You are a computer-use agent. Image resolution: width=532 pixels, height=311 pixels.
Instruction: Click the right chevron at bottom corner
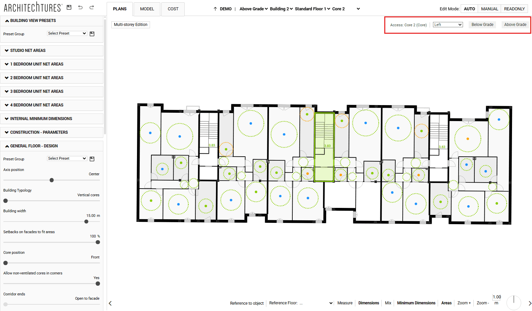click(x=530, y=303)
